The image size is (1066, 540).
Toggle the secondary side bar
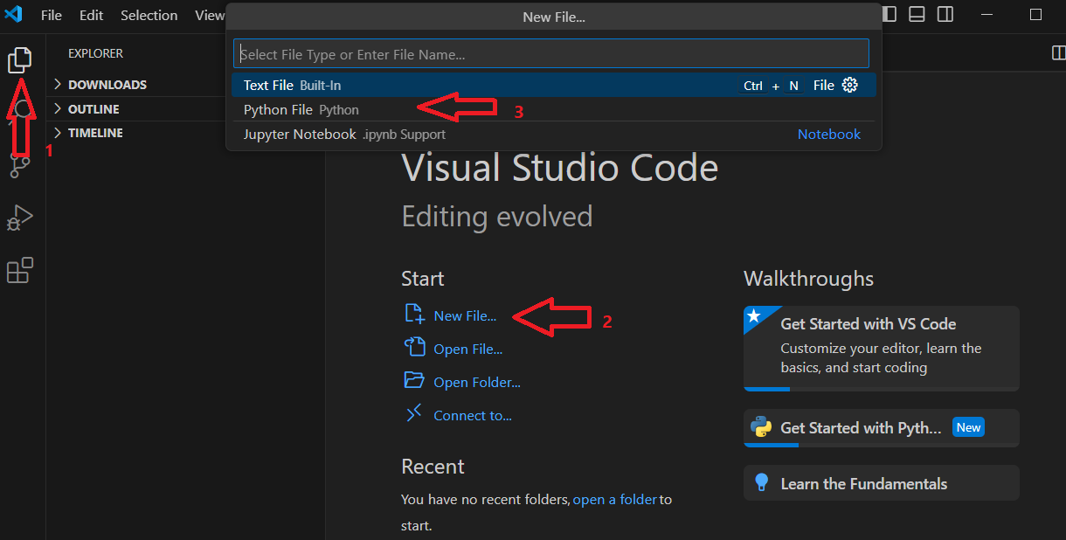[x=945, y=15]
